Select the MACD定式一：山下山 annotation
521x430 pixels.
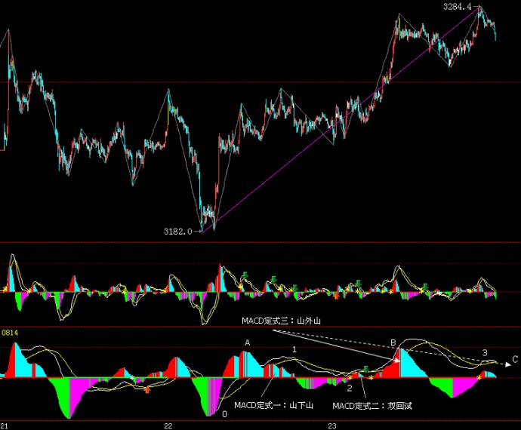pos(273,405)
